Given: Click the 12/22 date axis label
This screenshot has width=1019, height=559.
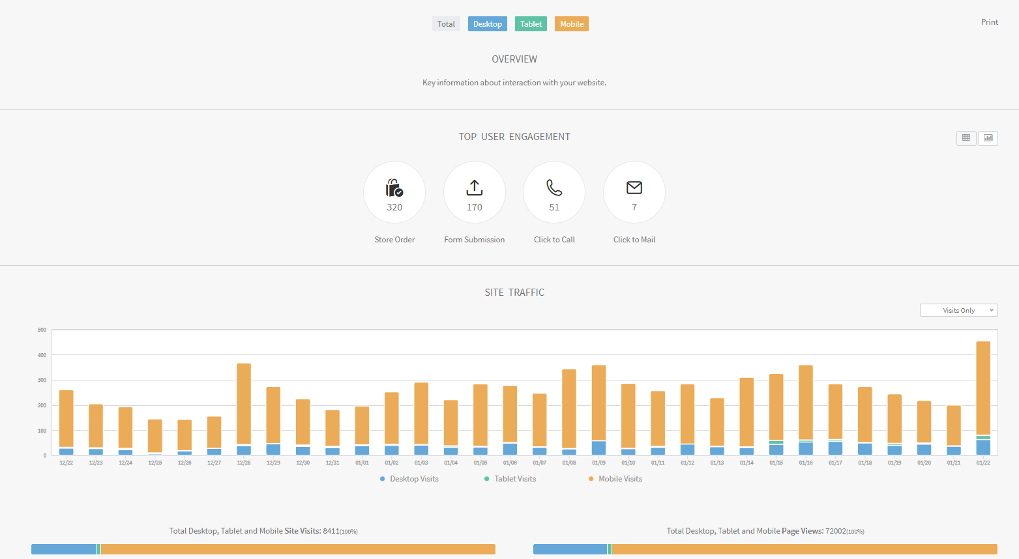Looking at the screenshot, I should coord(66,463).
